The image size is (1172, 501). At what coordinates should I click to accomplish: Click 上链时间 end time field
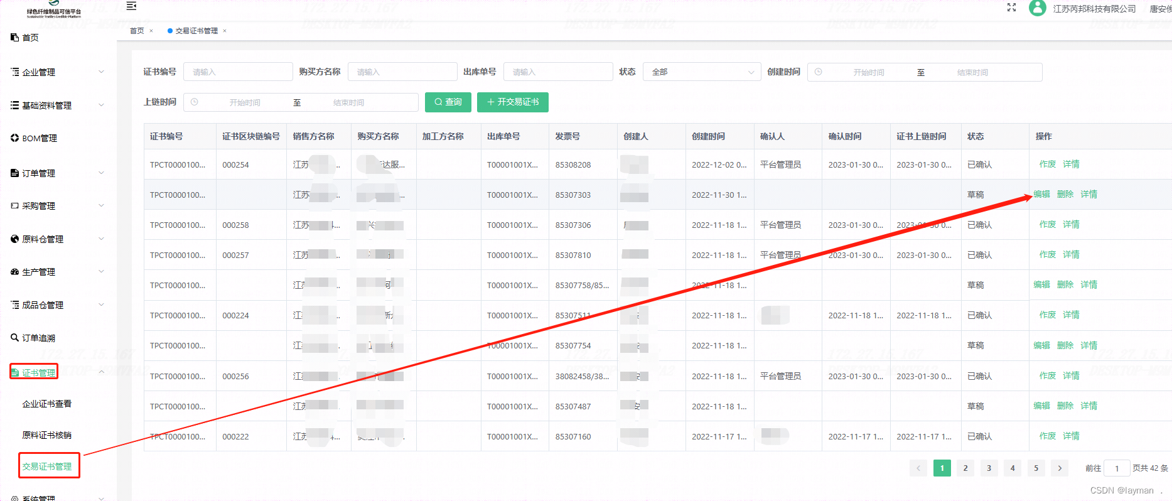pos(348,103)
